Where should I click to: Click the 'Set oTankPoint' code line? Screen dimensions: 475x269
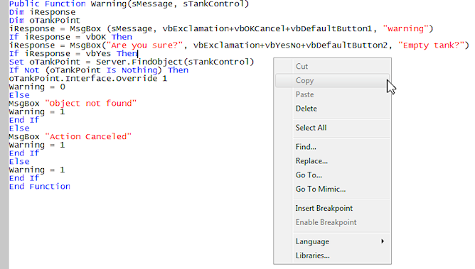pyautogui.click(x=132, y=62)
